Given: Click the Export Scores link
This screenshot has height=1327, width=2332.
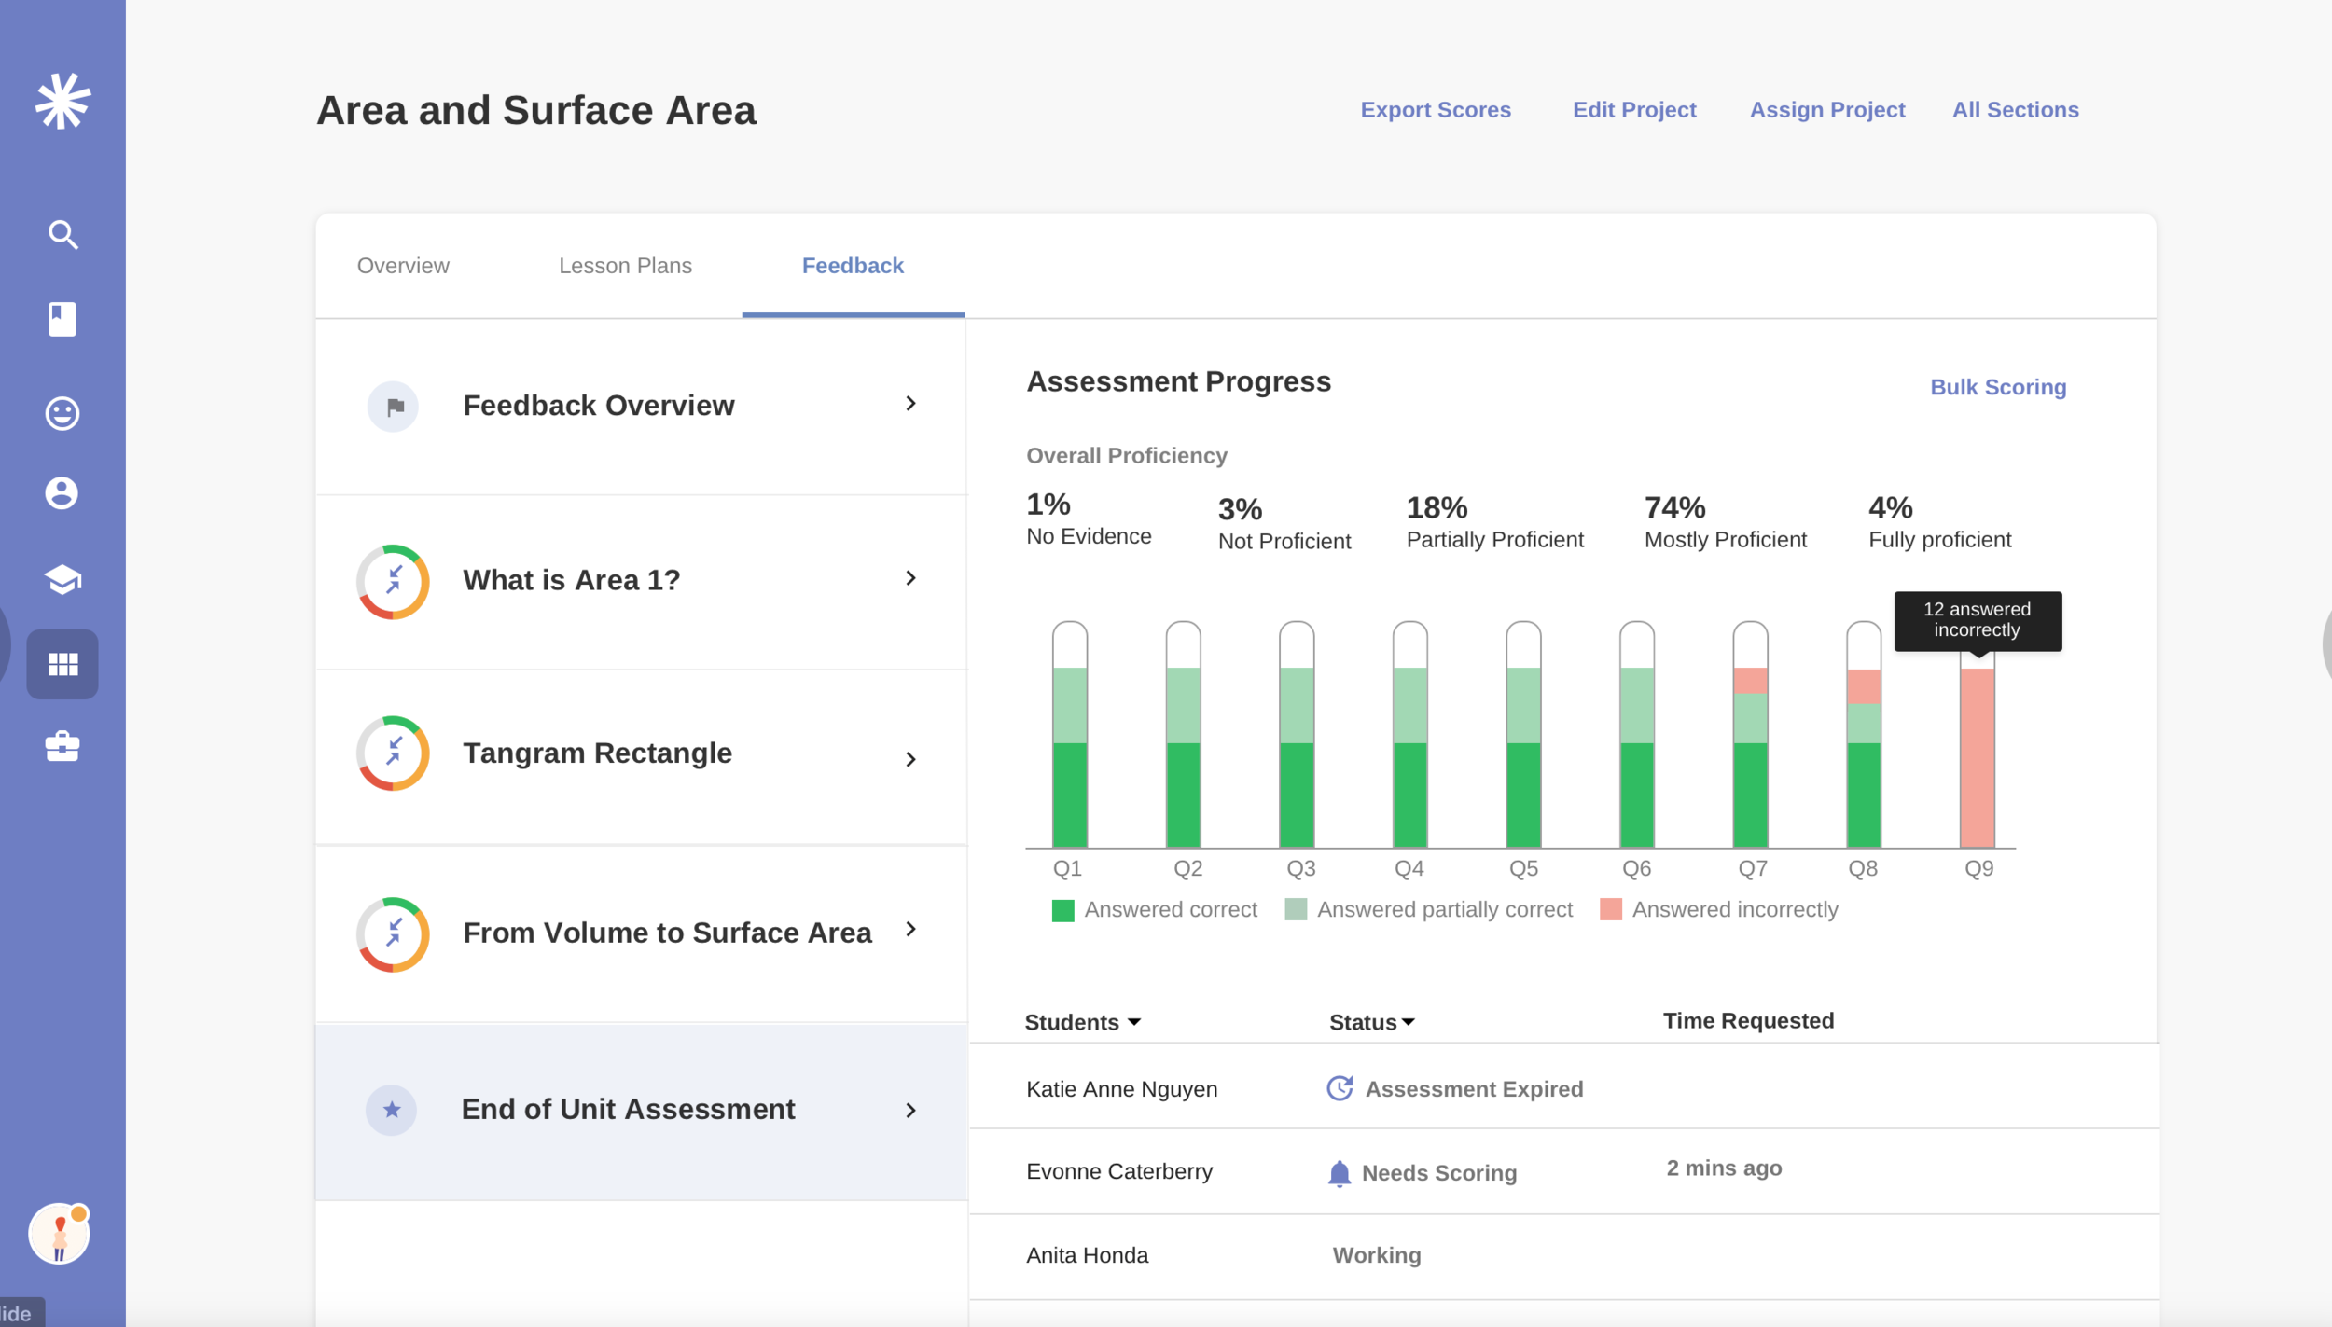Looking at the screenshot, I should coord(1435,110).
